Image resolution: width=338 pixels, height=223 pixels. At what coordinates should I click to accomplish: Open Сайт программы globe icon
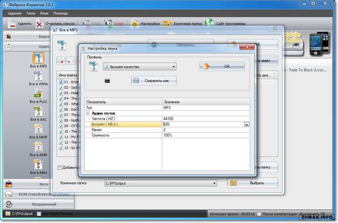click(x=210, y=23)
